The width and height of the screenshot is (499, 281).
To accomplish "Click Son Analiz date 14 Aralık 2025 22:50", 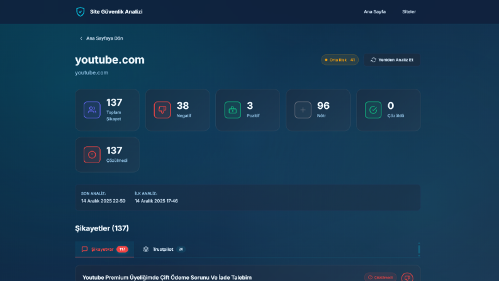I will [x=103, y=201].
